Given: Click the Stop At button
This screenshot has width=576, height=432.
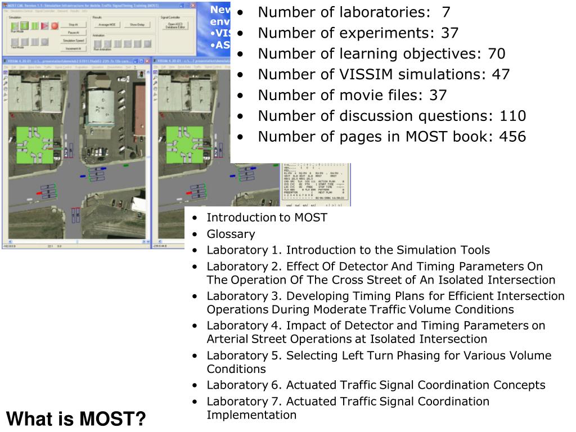Looking at the screenshot, I should [74, 25].
